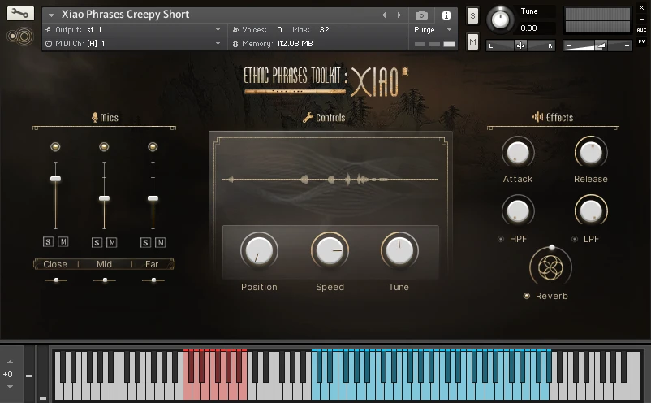Toggle the PV button
Screen dimensions: 651x403
(641, 41)
